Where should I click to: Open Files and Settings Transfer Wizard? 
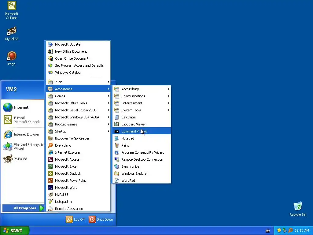click(23, 147)
